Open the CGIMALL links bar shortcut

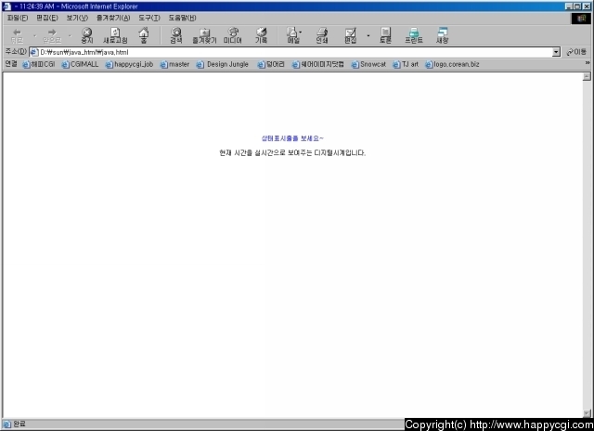[80, 64]
